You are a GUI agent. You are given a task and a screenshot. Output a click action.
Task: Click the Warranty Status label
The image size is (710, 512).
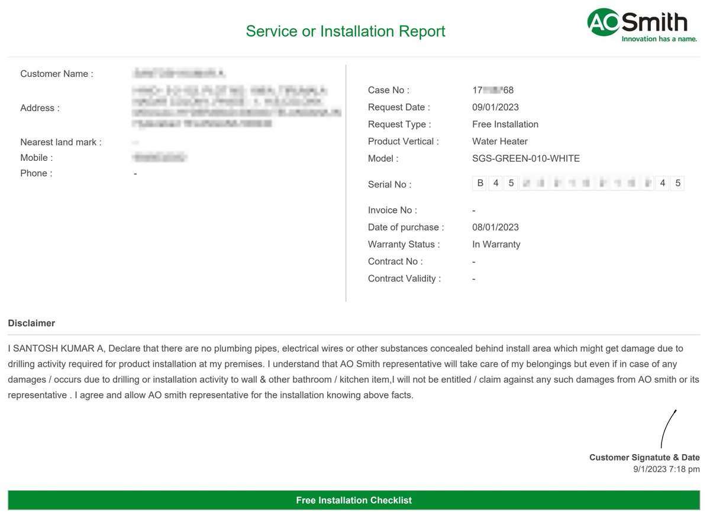point(404,245)
